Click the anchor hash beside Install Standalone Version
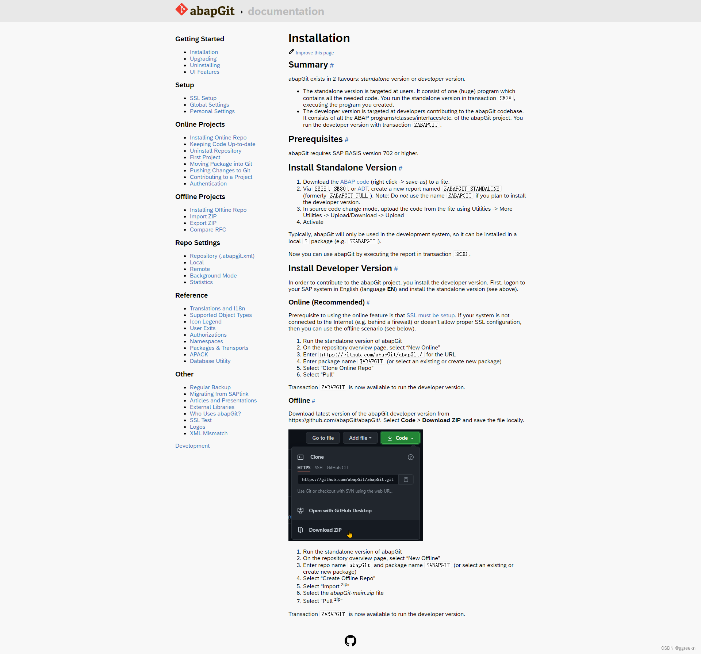This screenshot has height=654, width=701. click(401, 168)
